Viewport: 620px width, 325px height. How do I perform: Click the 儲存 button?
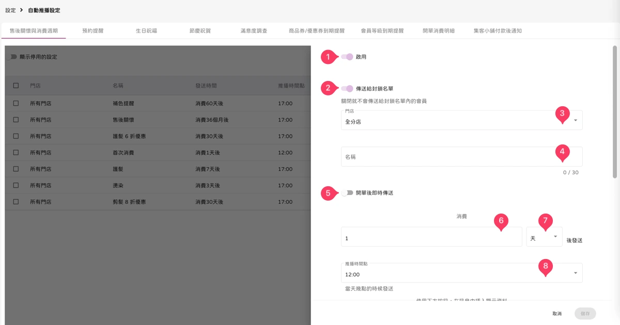tap(585, 314)
